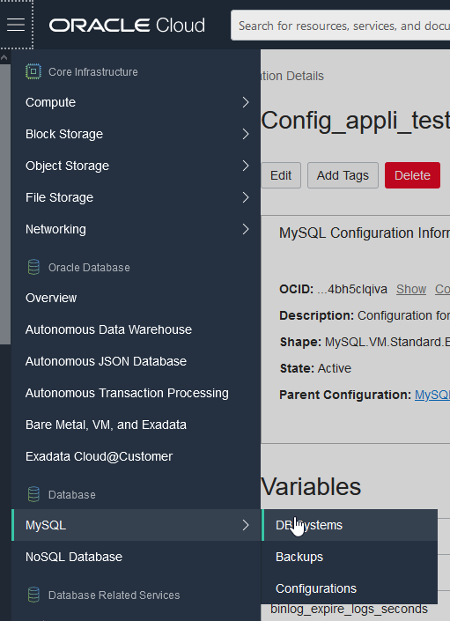Viewport: 450px width, 621px height.
Task: Click the red Delete button
Action: pos(412,175)
